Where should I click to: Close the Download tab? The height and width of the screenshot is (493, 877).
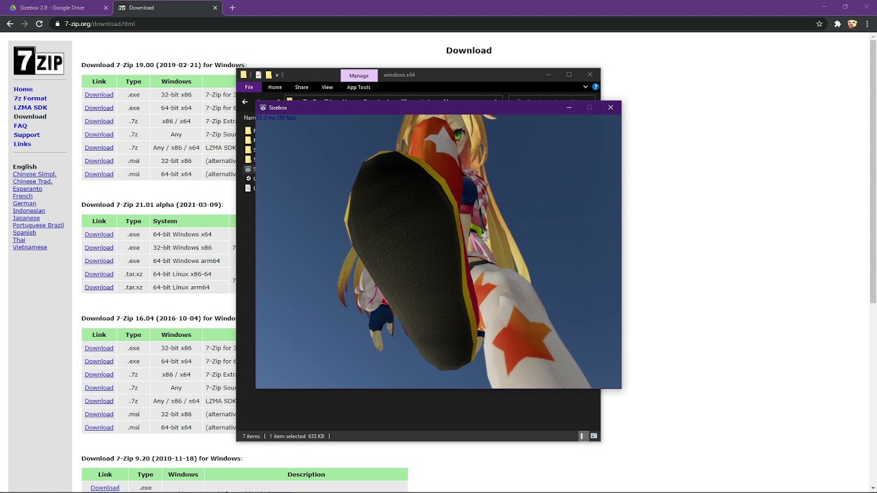coord(215,8)
